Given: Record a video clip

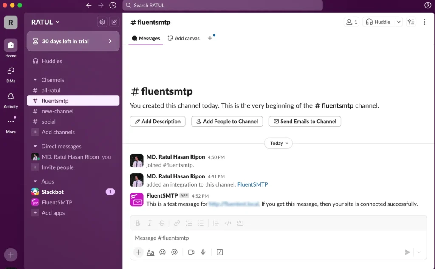Looking at the screenshot, I should [191, 252].
